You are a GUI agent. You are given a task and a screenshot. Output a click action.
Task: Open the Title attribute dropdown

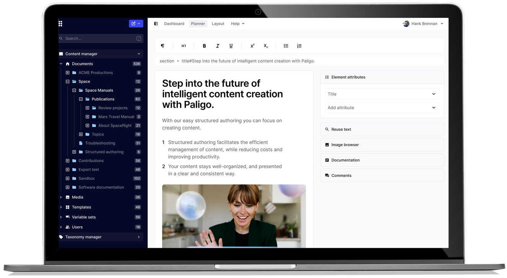[382, 94]
